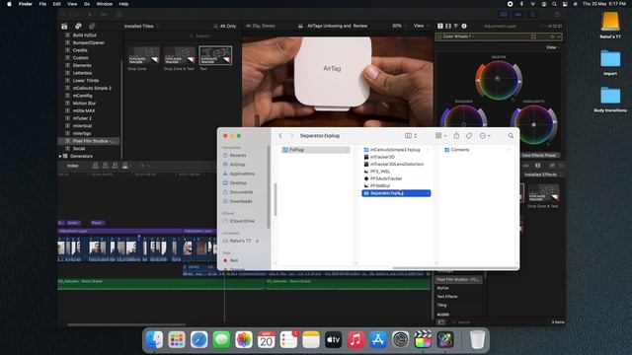The image size is (632, 355).
Task: Open the Window menu
Action: [105, 4]
